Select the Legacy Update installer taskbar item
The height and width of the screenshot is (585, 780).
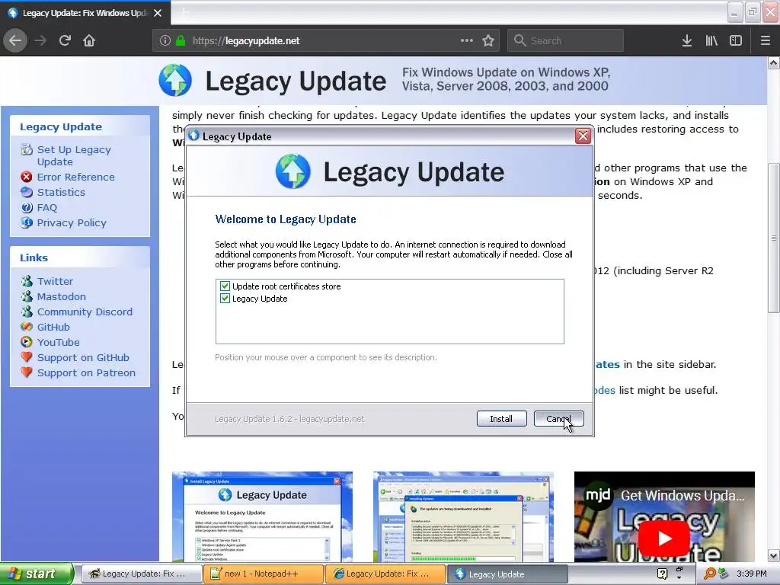tap(507, 574)
